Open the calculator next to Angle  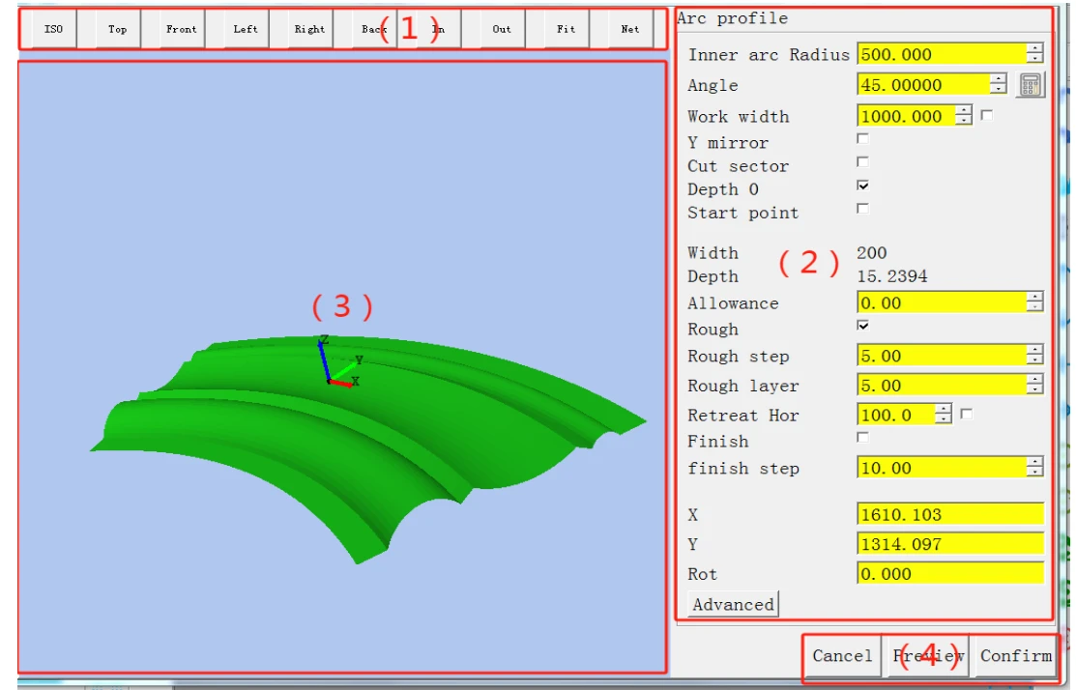tap(1030, 85)
